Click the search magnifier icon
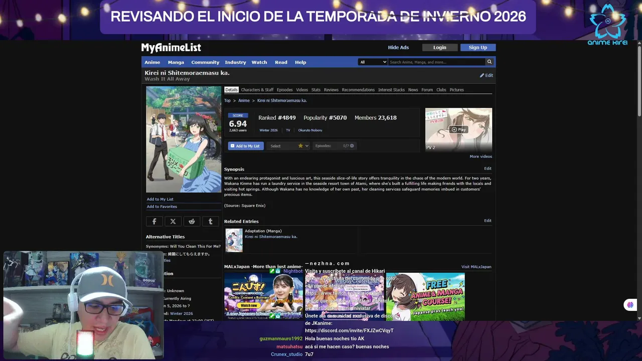This screenshot has width=642, height=361. [489, 62]
